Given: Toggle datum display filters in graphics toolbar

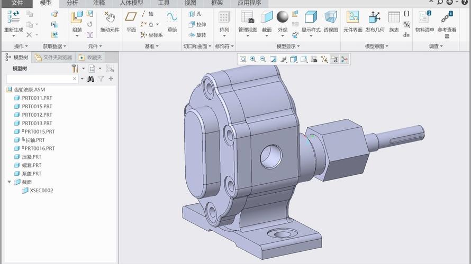Looking at the screenshot, I should 324,59.
